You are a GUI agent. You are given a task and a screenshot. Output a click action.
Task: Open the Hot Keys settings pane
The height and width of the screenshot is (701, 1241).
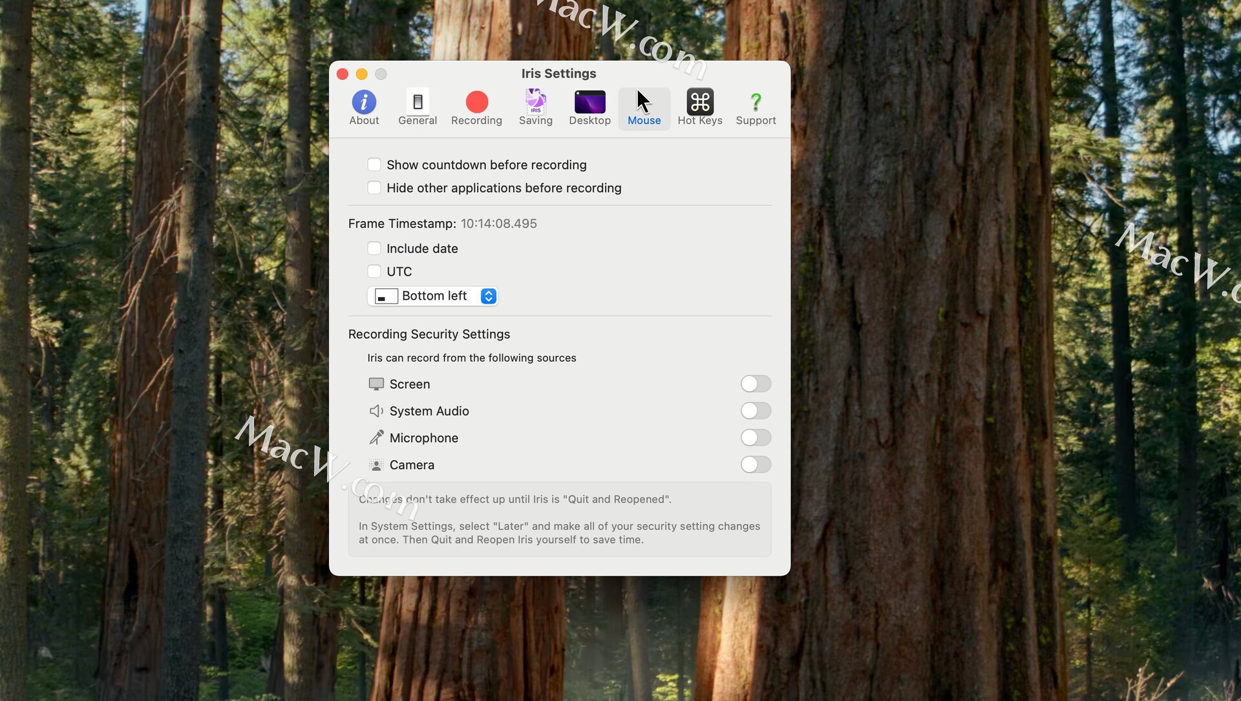(700, 108)
